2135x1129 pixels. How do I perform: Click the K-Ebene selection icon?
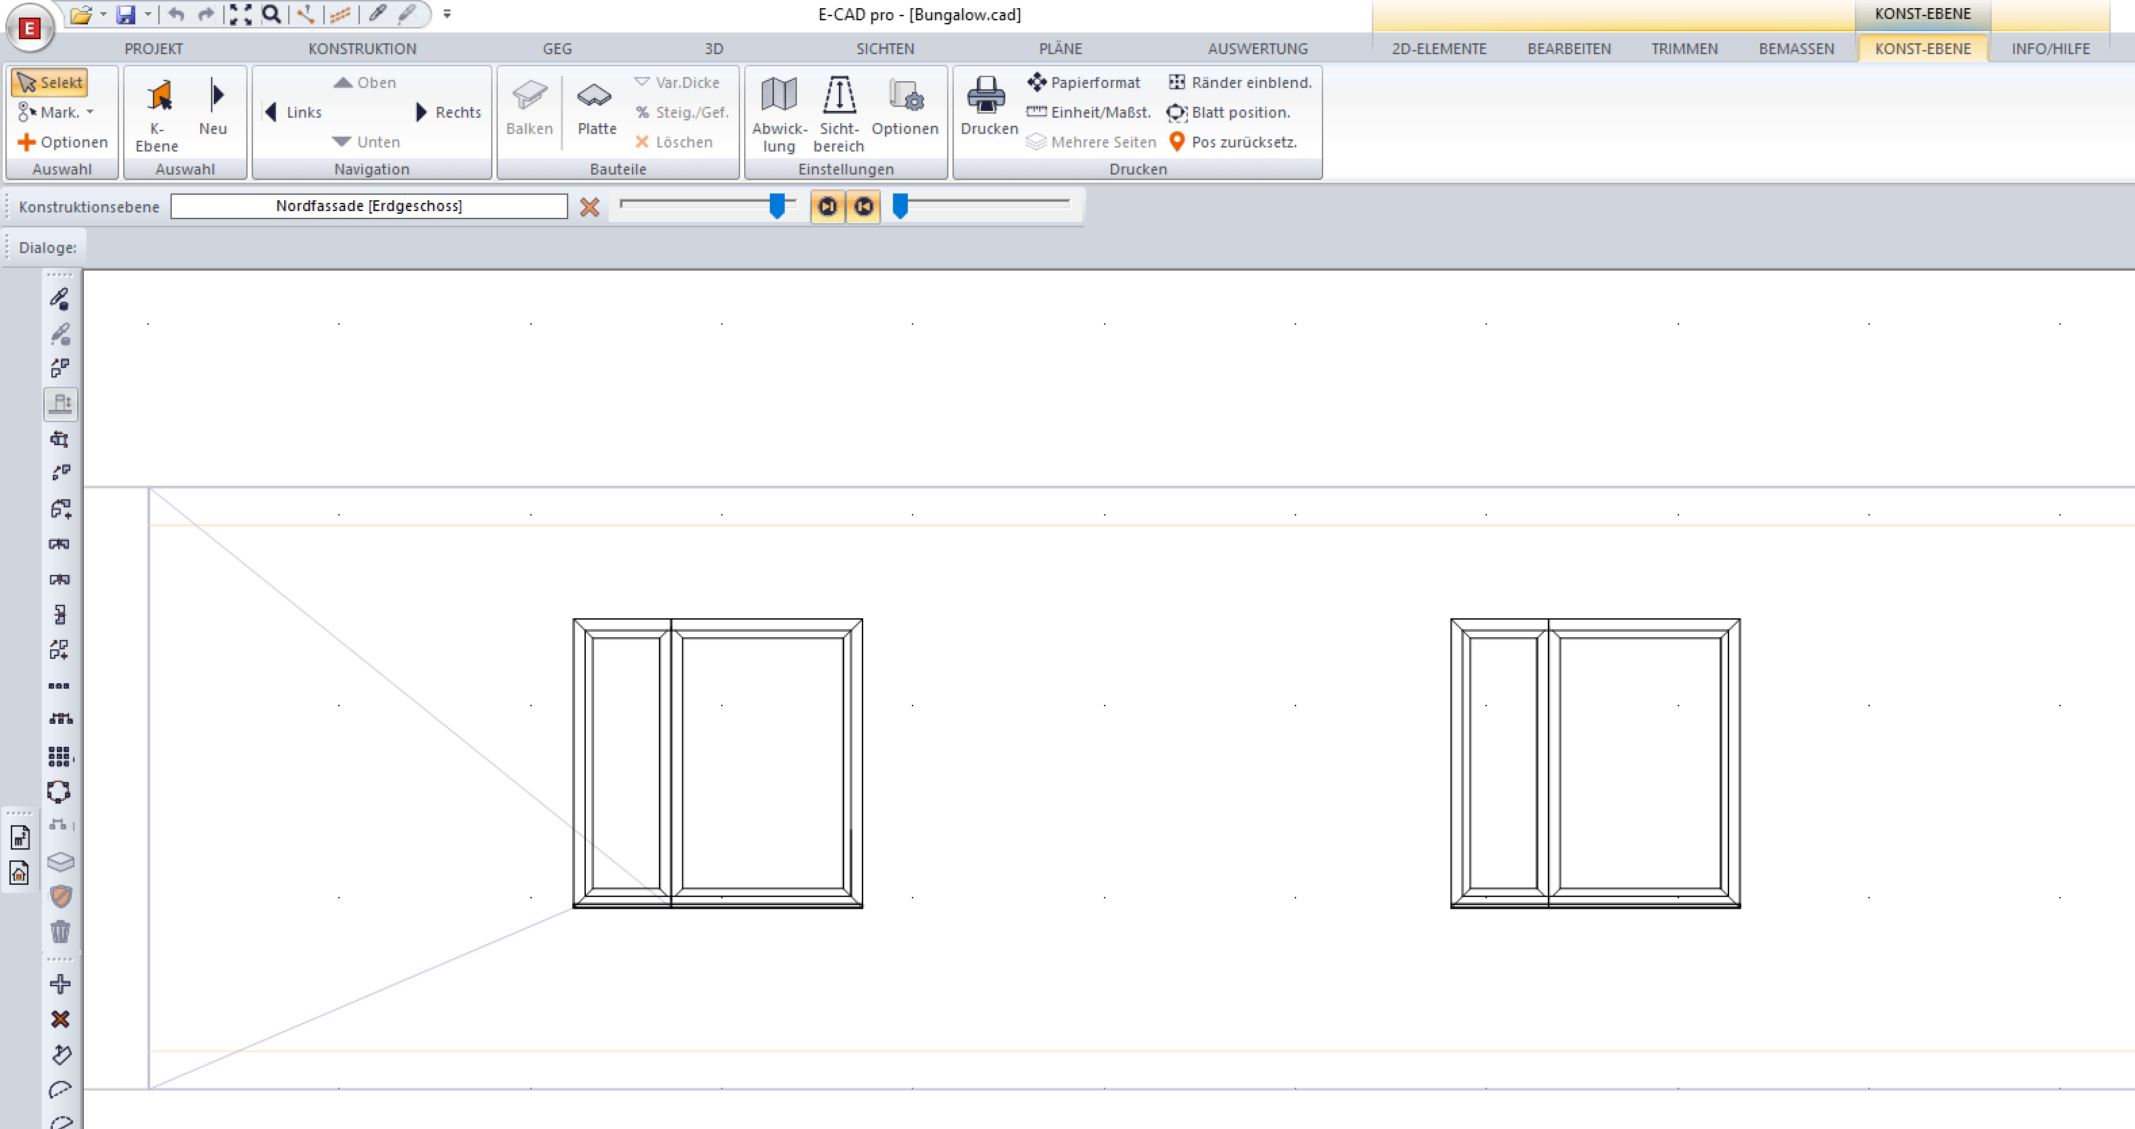pyautogui.click(x=158, y=97)
